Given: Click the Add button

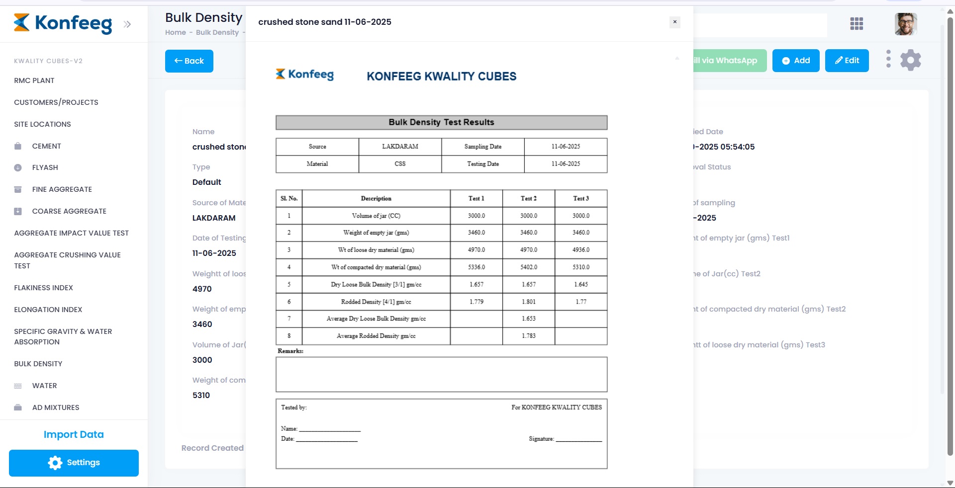Looking at the screenshot, I should (x=795, y=61).
